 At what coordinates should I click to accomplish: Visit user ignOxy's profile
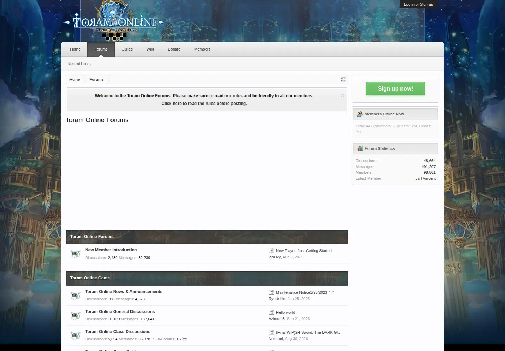275,257
